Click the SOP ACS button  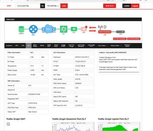coord(110,6)
